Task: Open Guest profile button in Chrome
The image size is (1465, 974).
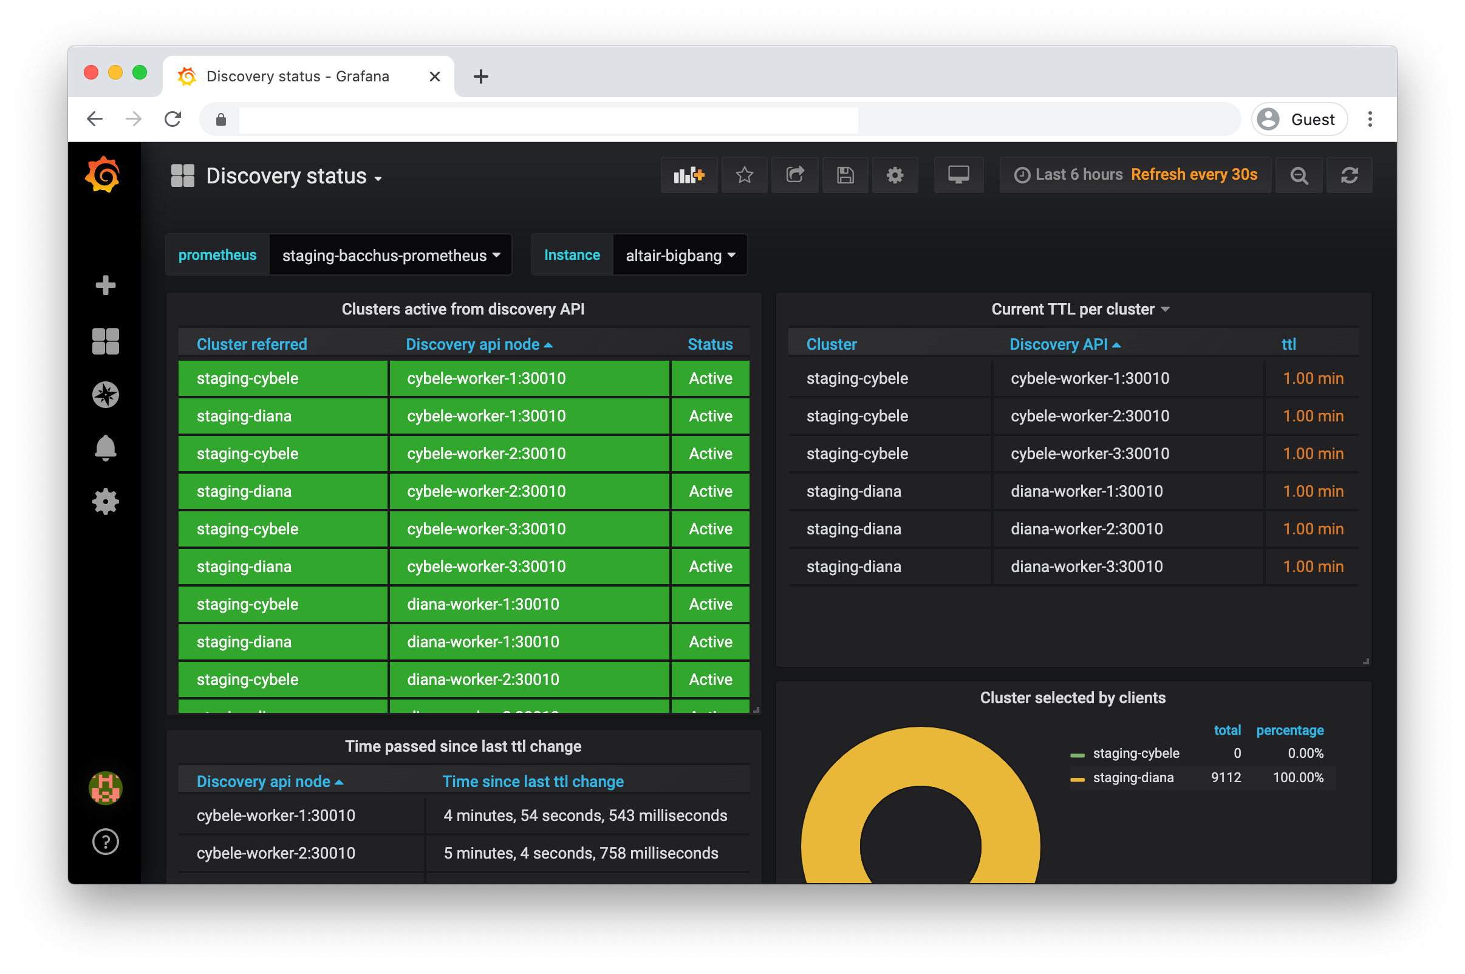Action: [1299, 118]
